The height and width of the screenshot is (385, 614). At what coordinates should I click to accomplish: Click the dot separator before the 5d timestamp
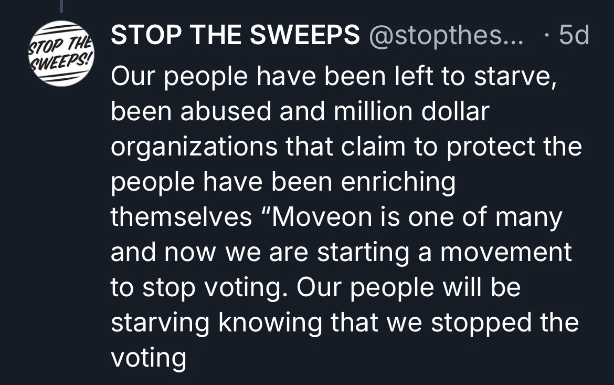pos(547,36)
